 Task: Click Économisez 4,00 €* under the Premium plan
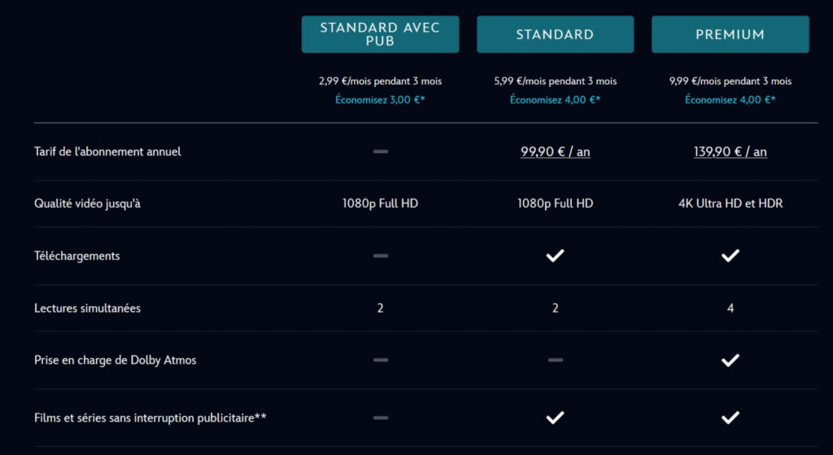tap(730, 100)
